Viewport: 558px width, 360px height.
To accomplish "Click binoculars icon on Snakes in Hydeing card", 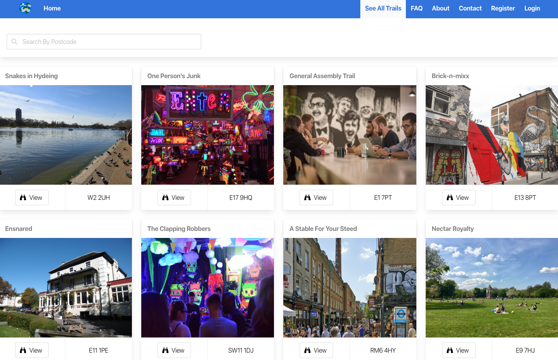I will [23, 197].
